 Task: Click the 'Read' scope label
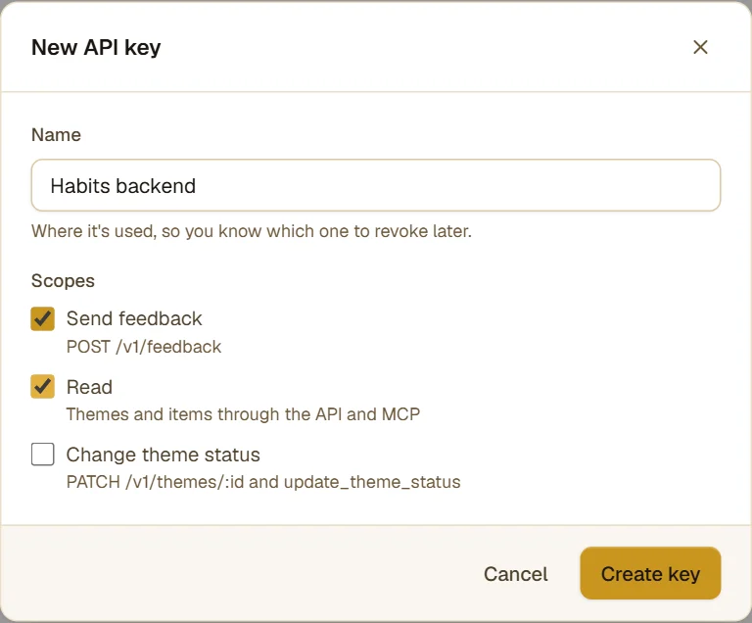point(89,387)
